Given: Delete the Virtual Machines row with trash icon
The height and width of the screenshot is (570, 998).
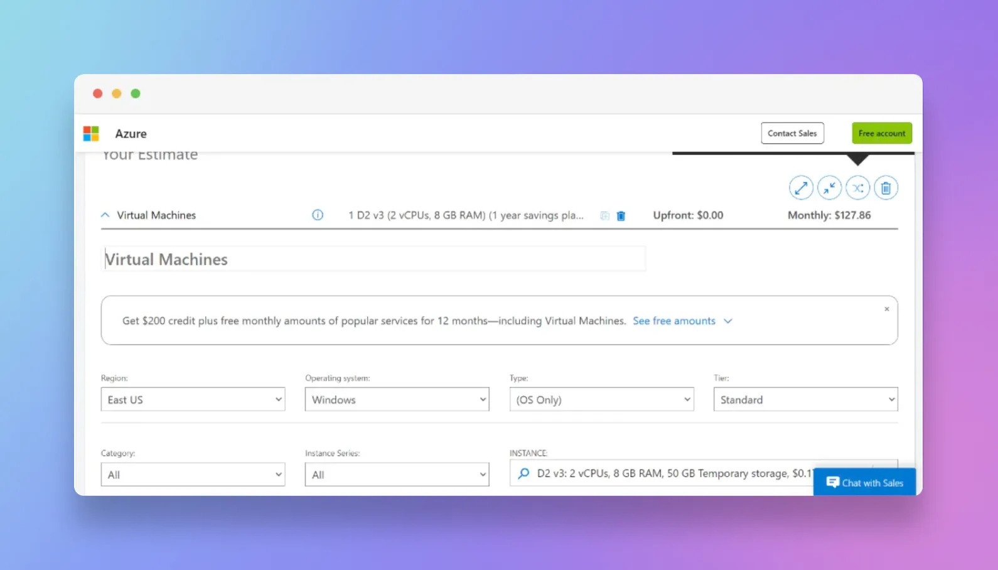Looking at the screenshot, I should pyautogui.click(x=621, y=215).
